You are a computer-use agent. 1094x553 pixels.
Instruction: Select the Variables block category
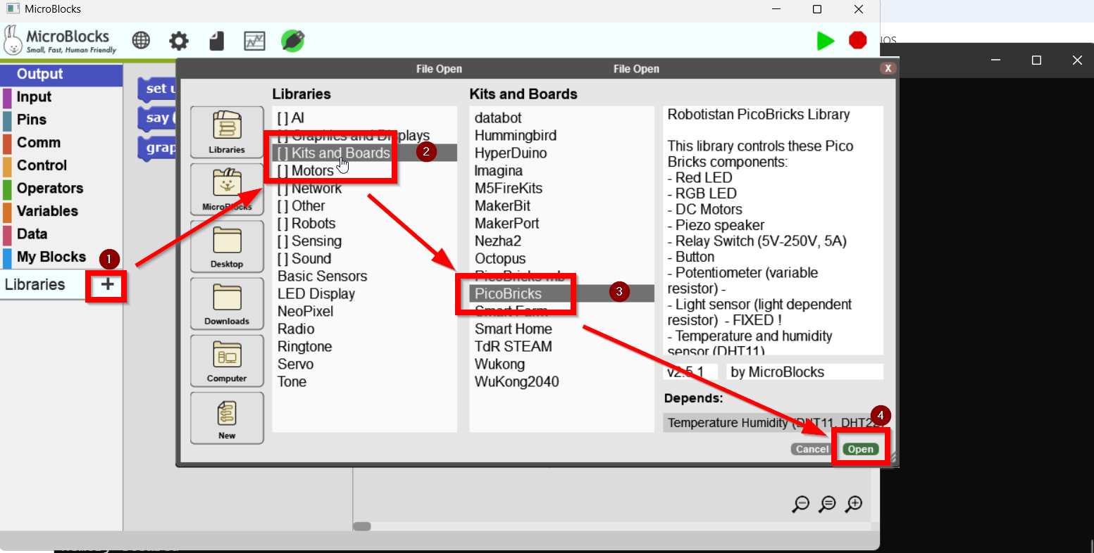(61, 211)
